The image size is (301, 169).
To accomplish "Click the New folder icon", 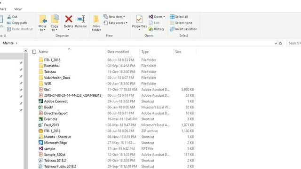I will click(x=96, y=19).
